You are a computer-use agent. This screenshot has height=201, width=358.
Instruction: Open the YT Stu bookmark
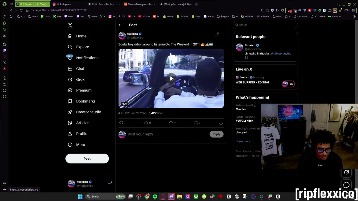click(x=144, y=16)
